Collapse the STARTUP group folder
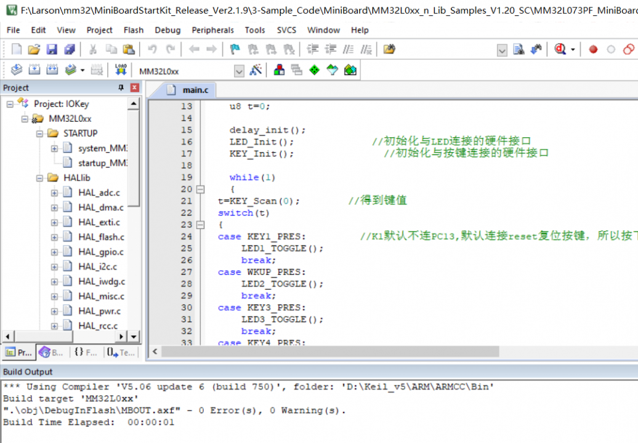 (39, 134)
